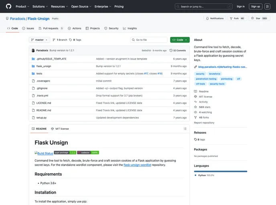Switch to the Pull requests tab
Screen dimensions: 276x205
(x=51, y=28)
